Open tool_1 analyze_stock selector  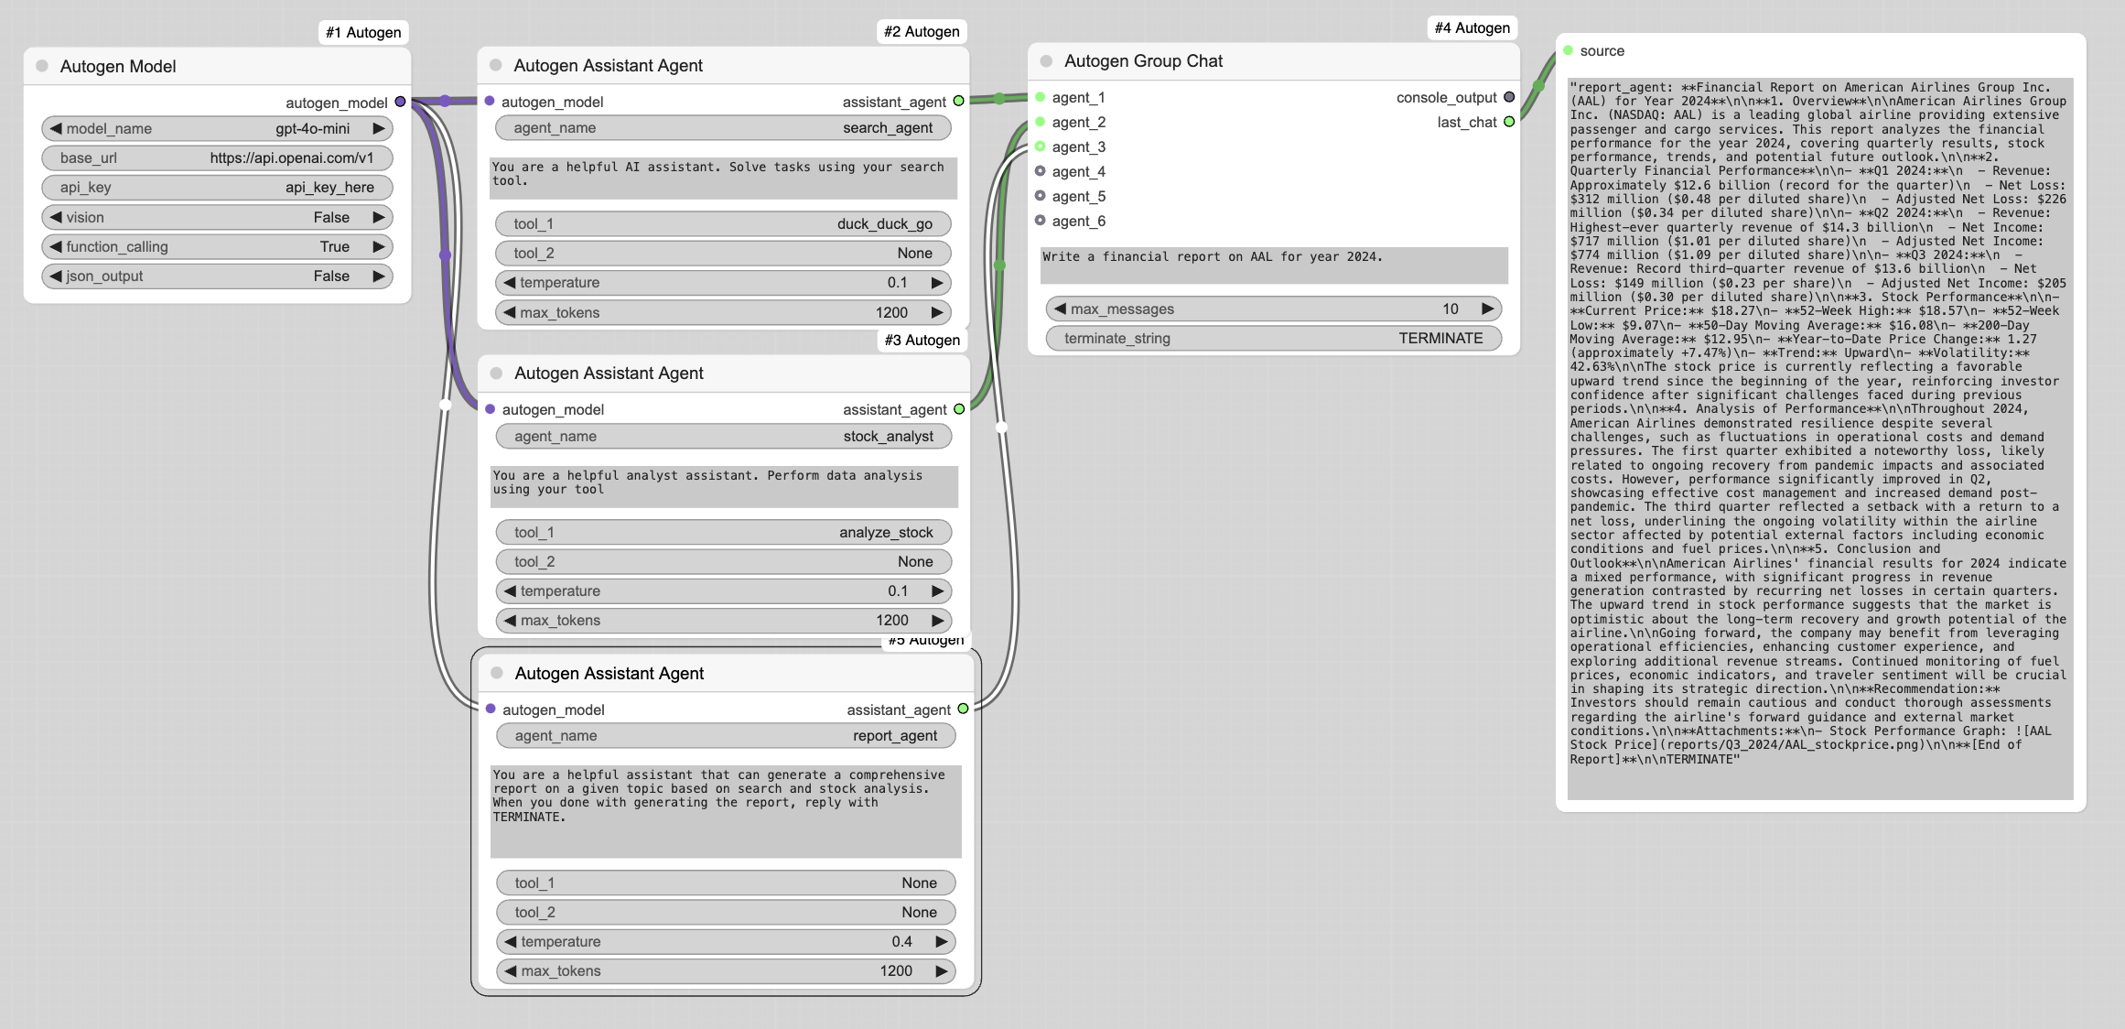click(x=723, y=532)
